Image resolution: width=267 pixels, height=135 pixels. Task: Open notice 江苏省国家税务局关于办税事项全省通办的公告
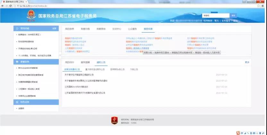pyautogui.click(x=85, y=93)
